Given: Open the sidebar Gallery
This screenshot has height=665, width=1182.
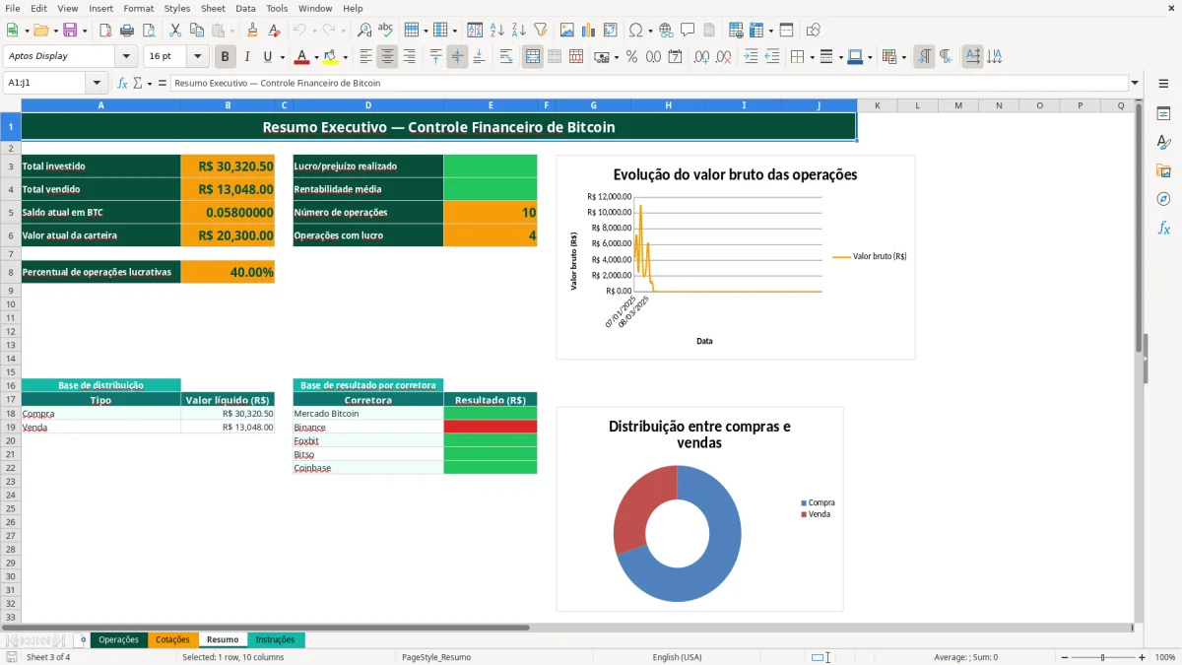Looking at the screenshot, I should pyautogui.click(x=1163, y=170).
